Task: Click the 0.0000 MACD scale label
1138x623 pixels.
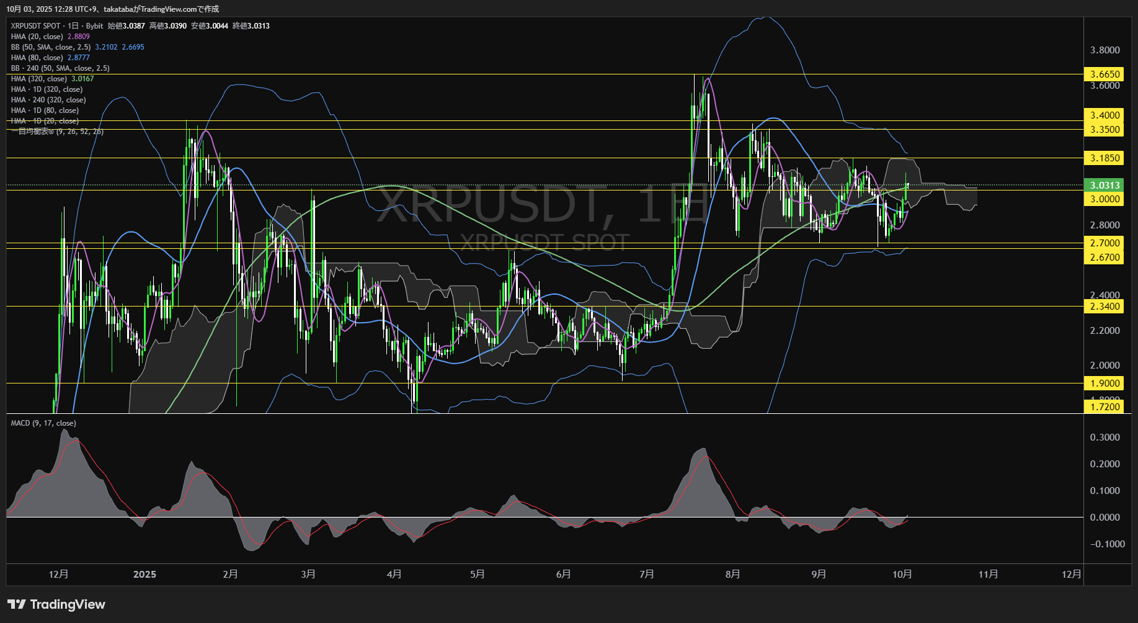Action: [x=1105, y=518]
